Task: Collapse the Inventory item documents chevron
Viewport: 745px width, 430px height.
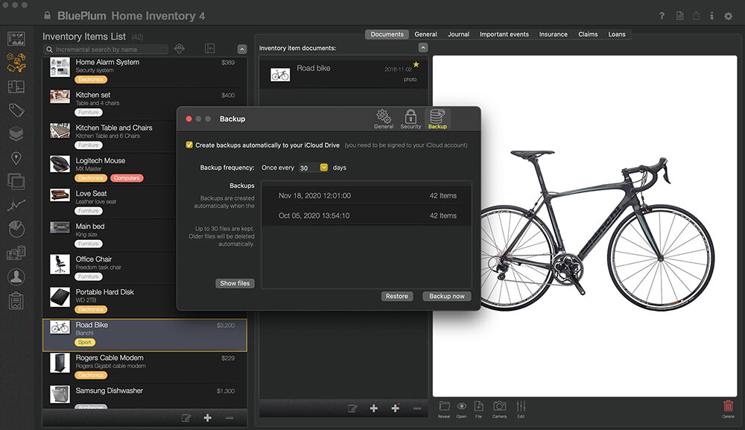Action: (423, 48)
